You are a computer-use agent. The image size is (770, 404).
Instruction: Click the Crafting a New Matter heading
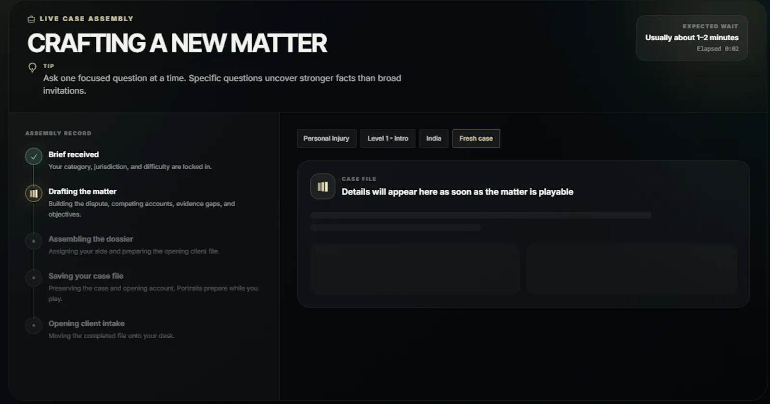pos(178,43)
